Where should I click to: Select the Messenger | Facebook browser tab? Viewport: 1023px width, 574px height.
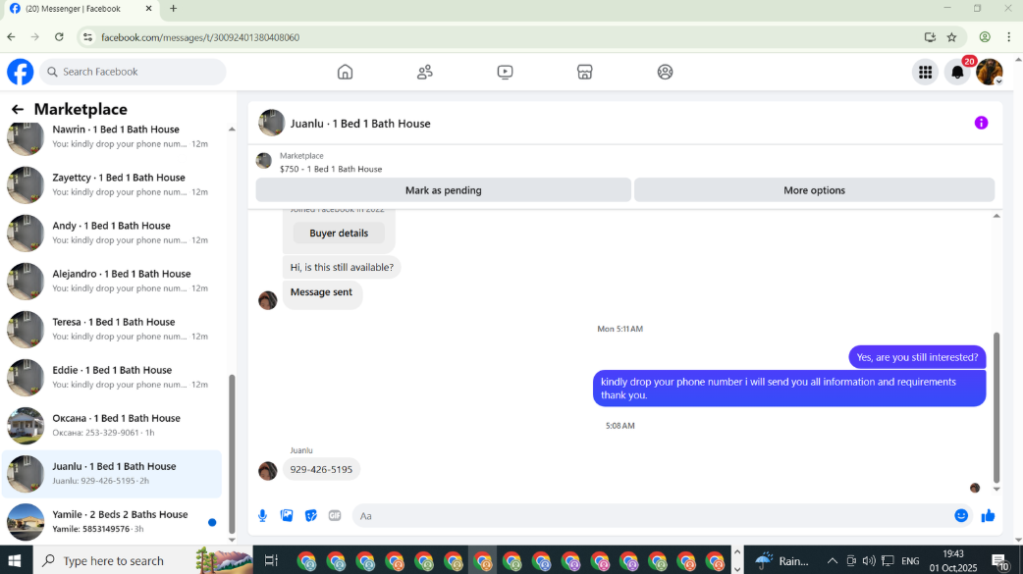81,9
